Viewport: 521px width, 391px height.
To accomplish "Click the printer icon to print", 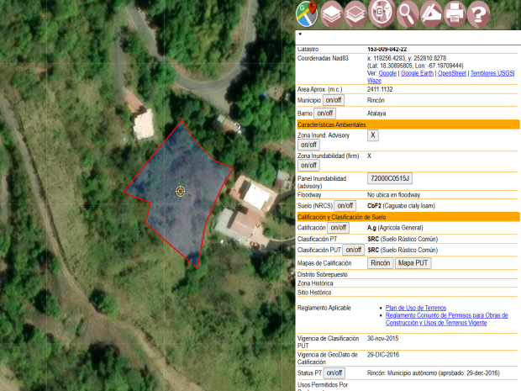I will 455,13.
